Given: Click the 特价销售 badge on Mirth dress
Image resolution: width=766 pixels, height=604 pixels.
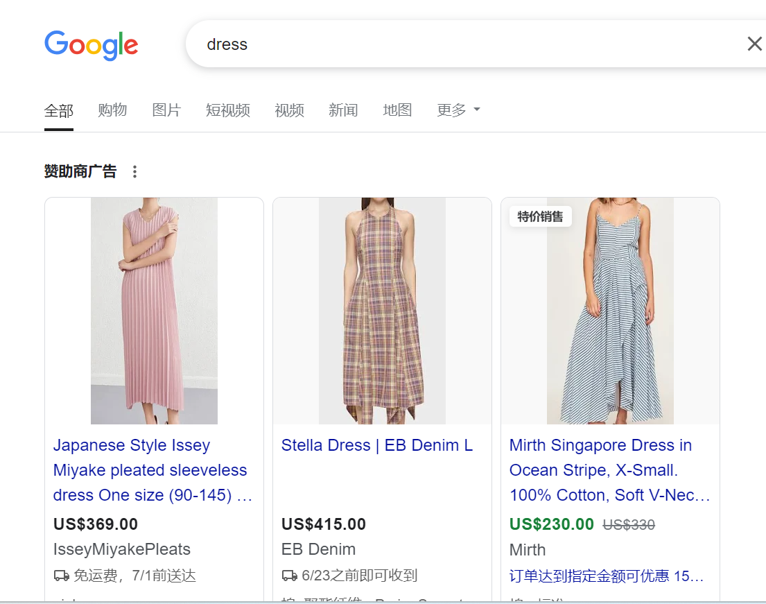Looking at the screenshot, I should tap(540, 216).
